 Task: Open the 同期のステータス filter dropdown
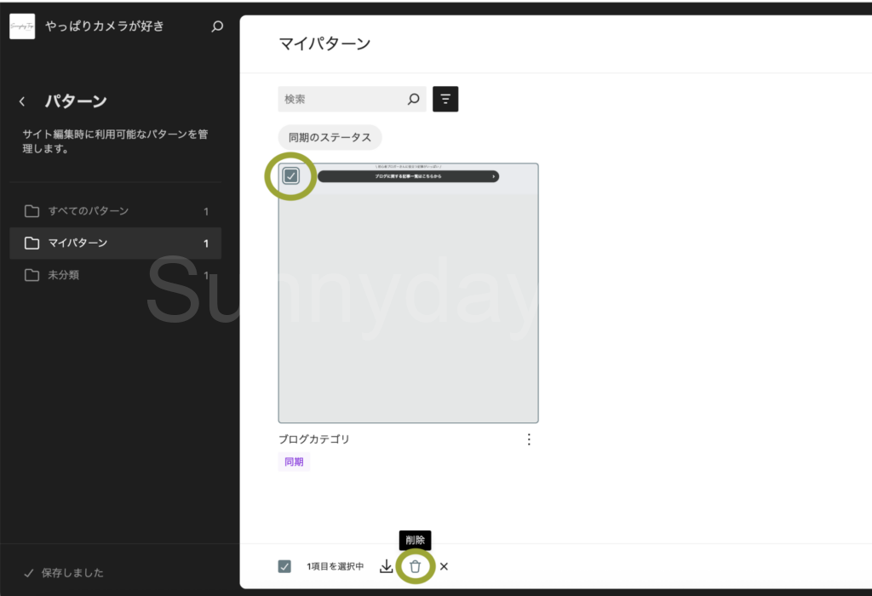click(330, 137)
